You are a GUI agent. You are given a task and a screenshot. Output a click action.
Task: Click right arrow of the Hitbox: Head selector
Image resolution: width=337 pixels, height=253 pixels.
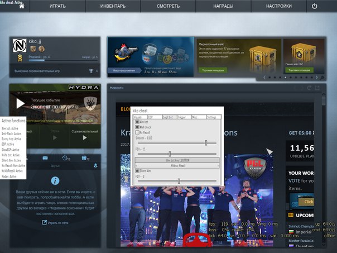coord(218,166)
